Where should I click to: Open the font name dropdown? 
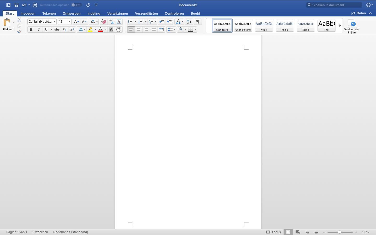click(55, 22)
